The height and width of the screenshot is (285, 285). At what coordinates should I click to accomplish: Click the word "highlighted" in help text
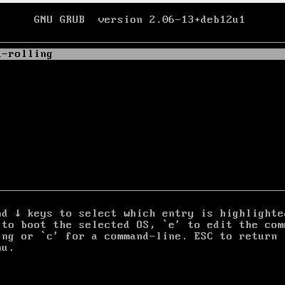tap(252, 213)
